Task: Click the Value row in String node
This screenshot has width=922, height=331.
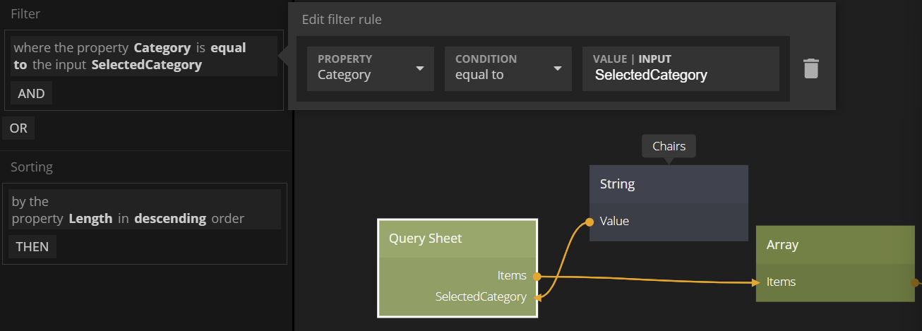Action: (668, 222)
